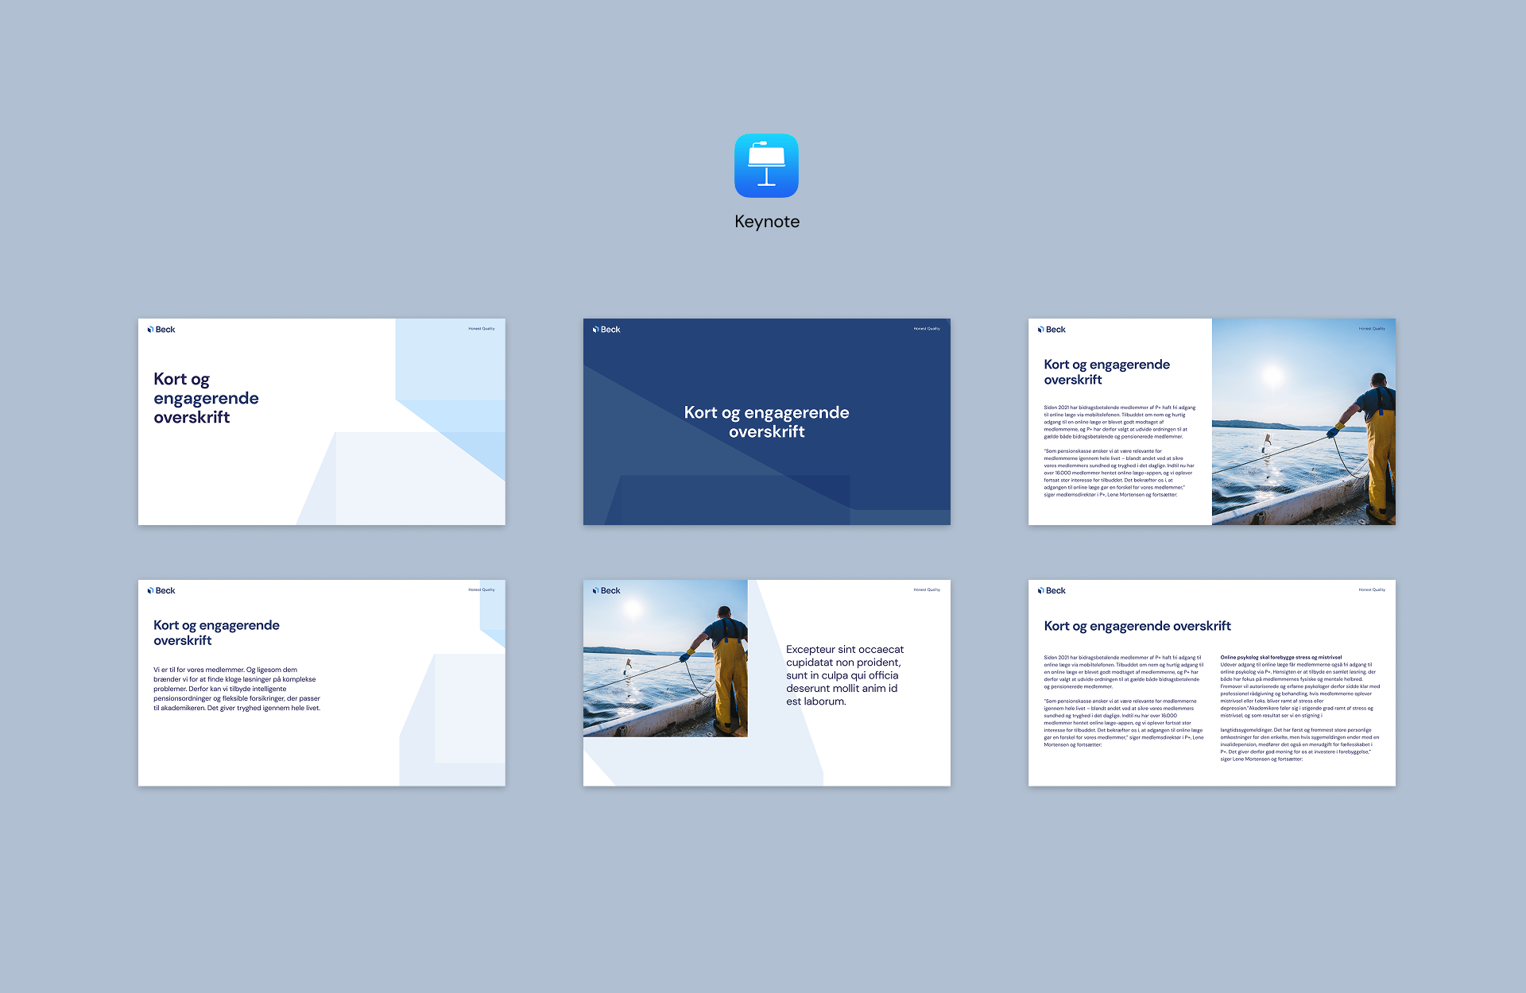Click Beck logo on dark blue slide
The width and height of the screenshot is (1526, 993).
click(x=606, y=329)
